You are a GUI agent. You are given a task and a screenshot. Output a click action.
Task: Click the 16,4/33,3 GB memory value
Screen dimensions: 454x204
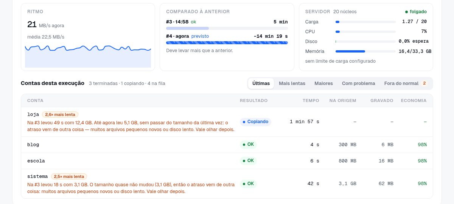click(415, 51)
